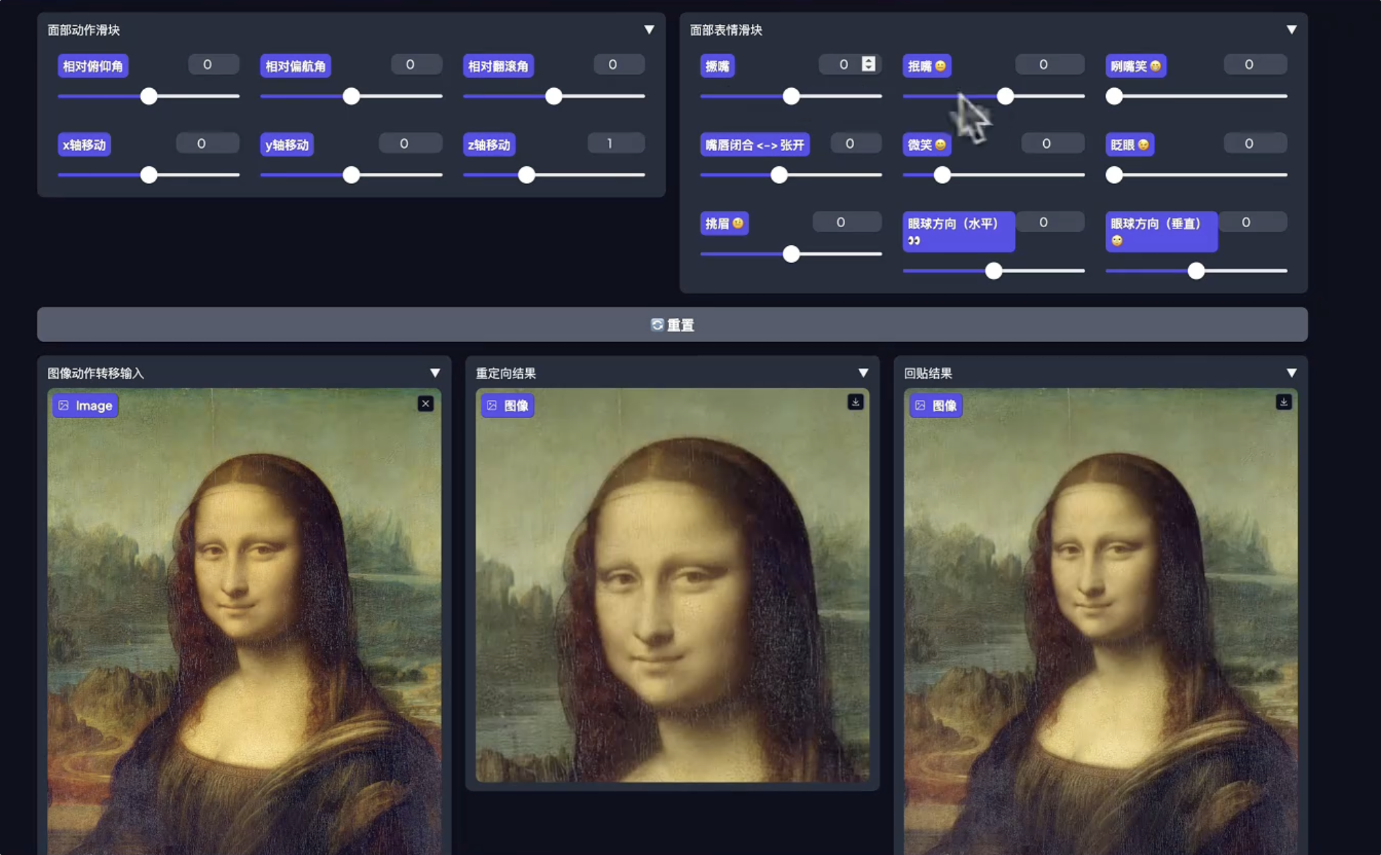Click the Mona Lisa input image
Image resolution: width=1381 pixels, height=855 pixels.
(244, 621)
